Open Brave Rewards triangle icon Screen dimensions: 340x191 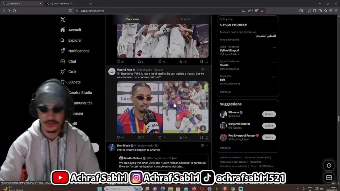(x=262, y=11)
